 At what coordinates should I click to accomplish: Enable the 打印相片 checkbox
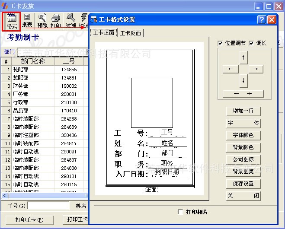(181, 212)
